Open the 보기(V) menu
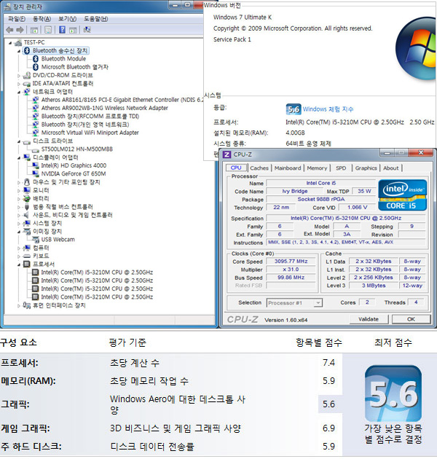The image size is (437, 459). point(67,19)
